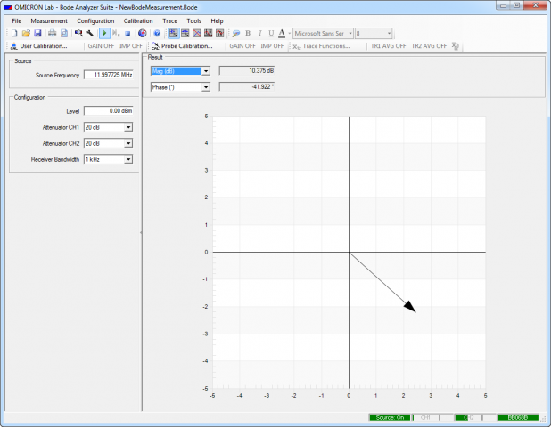Start continuous measurement with play icon
551x427 pixels.
tap(104, 33)
